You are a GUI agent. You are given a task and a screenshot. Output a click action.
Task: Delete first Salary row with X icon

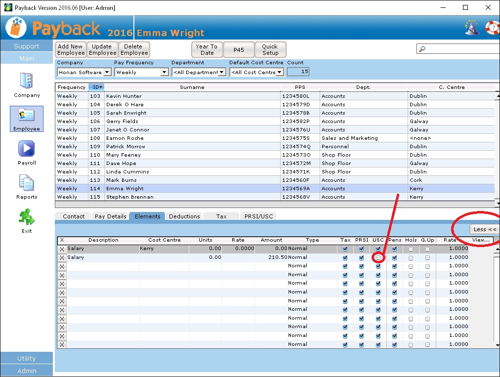point(62,249)
